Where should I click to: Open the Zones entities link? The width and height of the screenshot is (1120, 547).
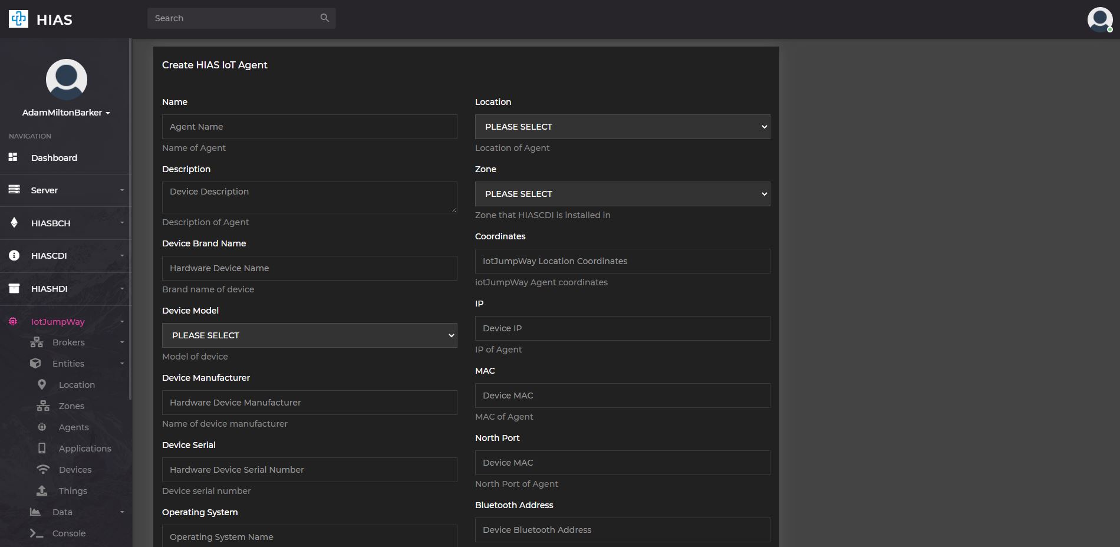tap(71, 406)
